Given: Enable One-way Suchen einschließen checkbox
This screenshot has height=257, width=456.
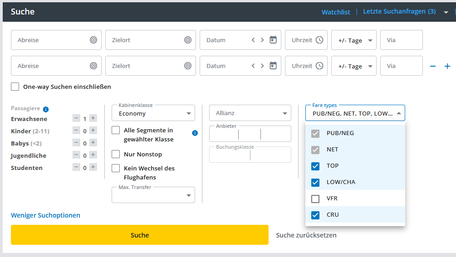Looking at the screenshot, I should click(x=15, y=87).
